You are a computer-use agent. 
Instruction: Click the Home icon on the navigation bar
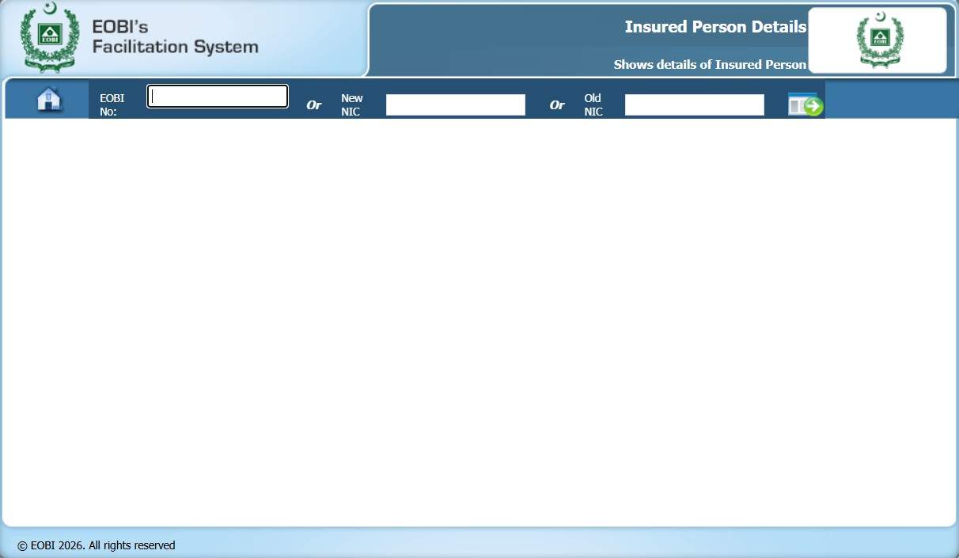pos(48,98)
